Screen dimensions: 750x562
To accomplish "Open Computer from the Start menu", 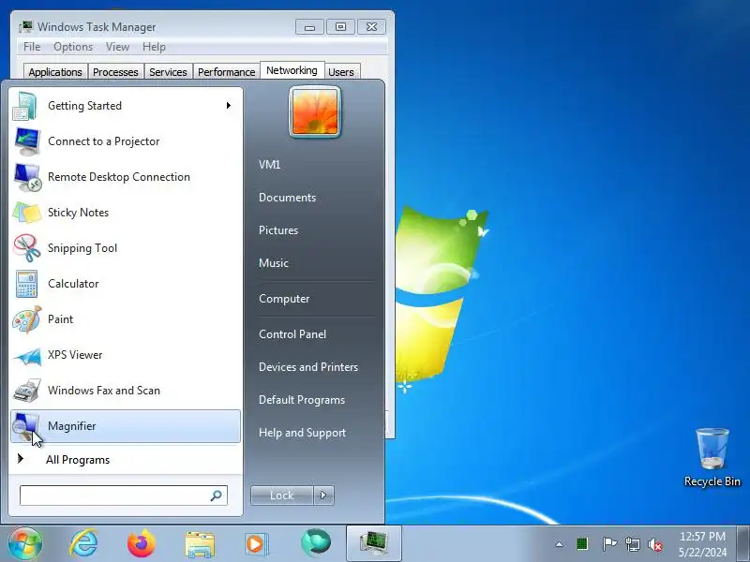I will click(284, 299).
